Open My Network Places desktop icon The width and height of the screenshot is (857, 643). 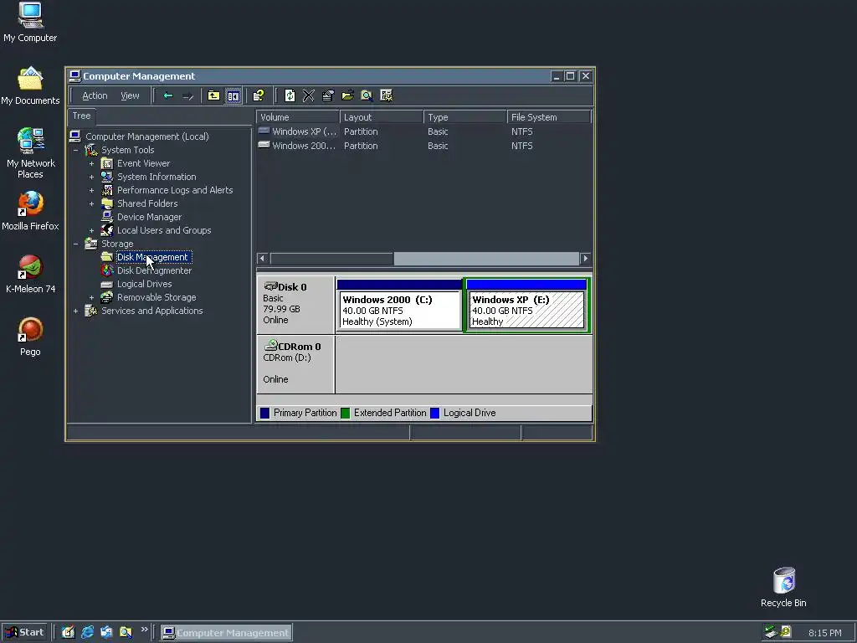point(30,153)
